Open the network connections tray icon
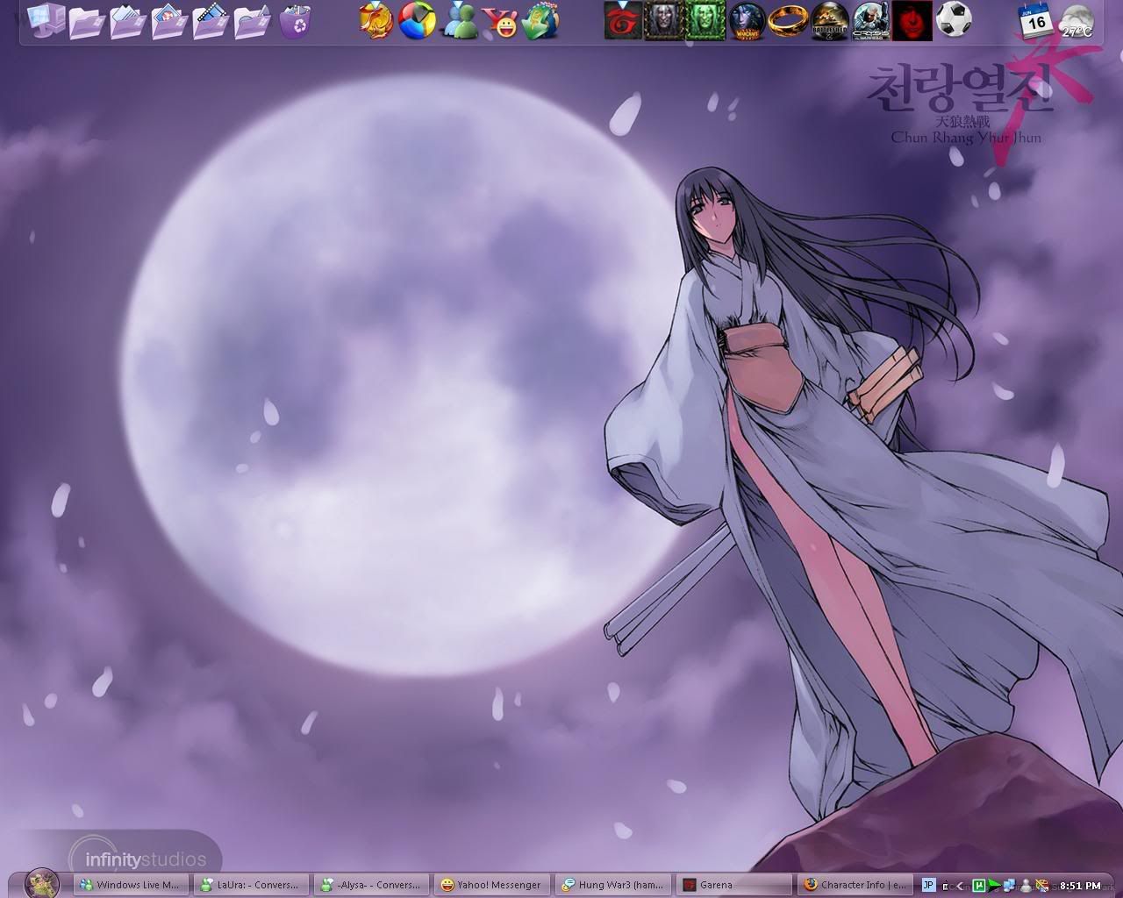The height and width of the screenshot is (898, 1123). 1009,886
